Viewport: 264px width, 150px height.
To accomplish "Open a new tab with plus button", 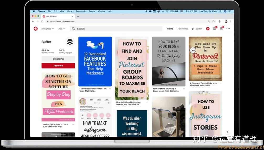I will 78,16.
